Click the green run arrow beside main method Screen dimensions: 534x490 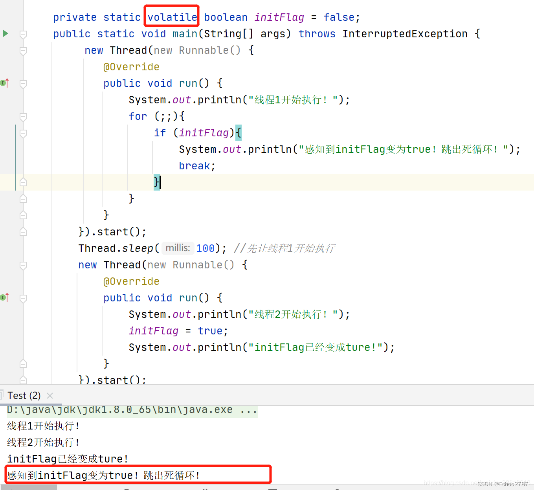[5, 33]
